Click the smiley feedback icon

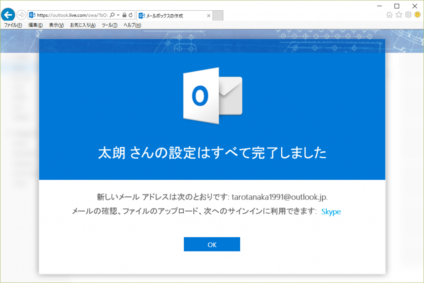[417, 15]
